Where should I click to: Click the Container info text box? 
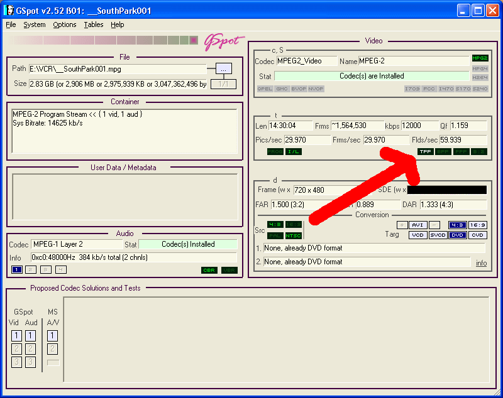click(124, 131)
